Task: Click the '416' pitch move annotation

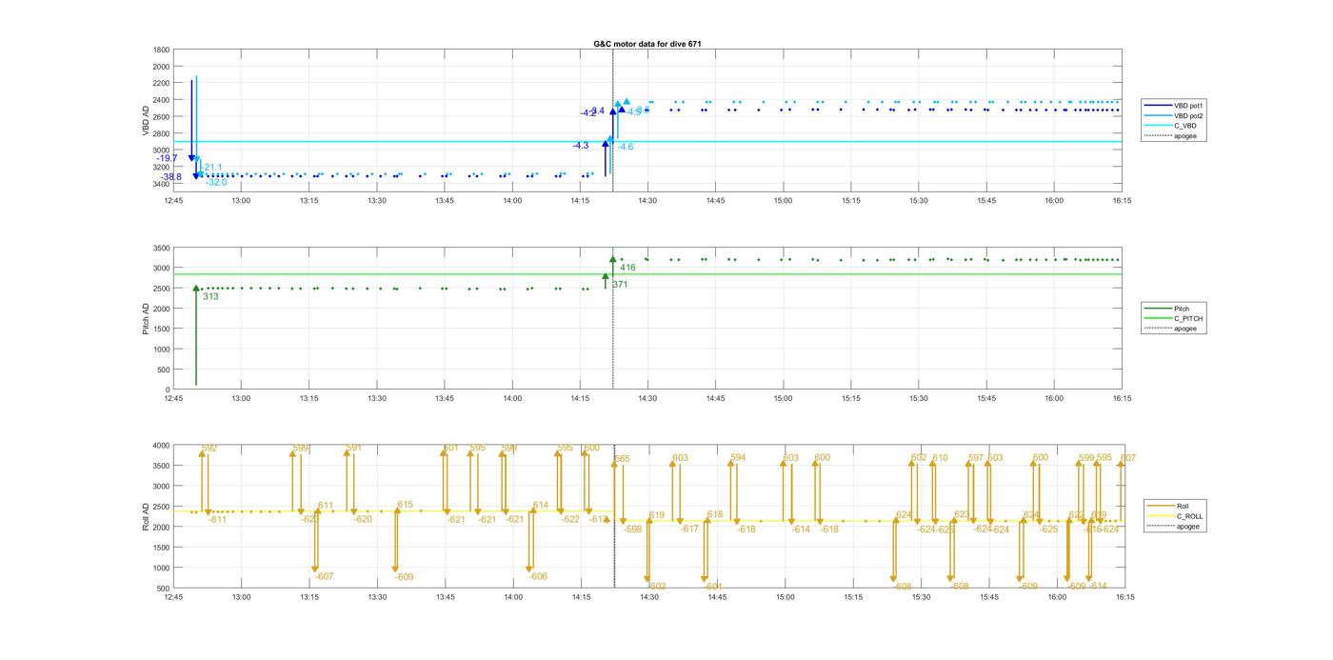Action: 627,268
